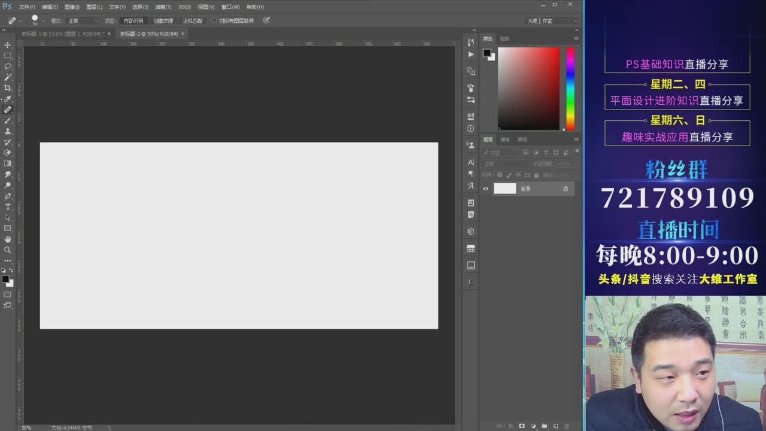Select the Crop tool
The height and width of the screenshot is (431, 766).
[x=8, y=88]
